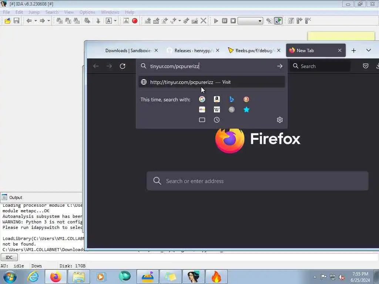Screen dimensions: 379x284
Task: Reload the current Firefox page
Action: point(123,66)
